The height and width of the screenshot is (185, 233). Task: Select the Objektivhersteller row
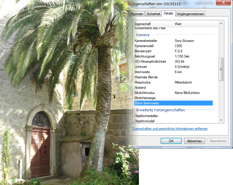pos(173,116)
